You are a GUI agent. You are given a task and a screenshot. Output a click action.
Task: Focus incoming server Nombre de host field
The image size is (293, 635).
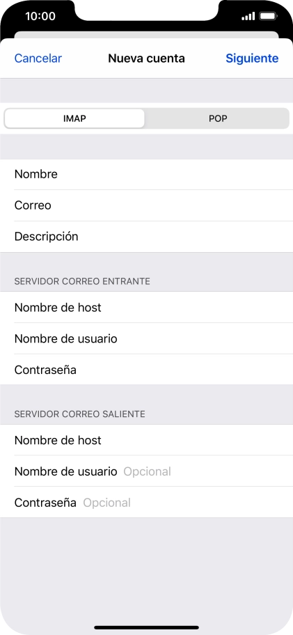(146, 307)
